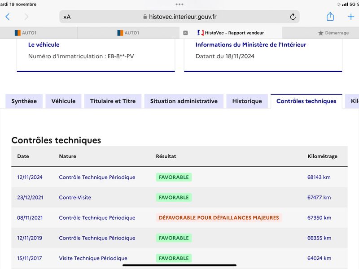The image size is (359, 269).
Task: Tap the Safari forward arrow
Action: [26, 17]
